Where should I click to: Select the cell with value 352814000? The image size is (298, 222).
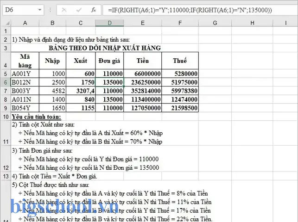(143, 91)
